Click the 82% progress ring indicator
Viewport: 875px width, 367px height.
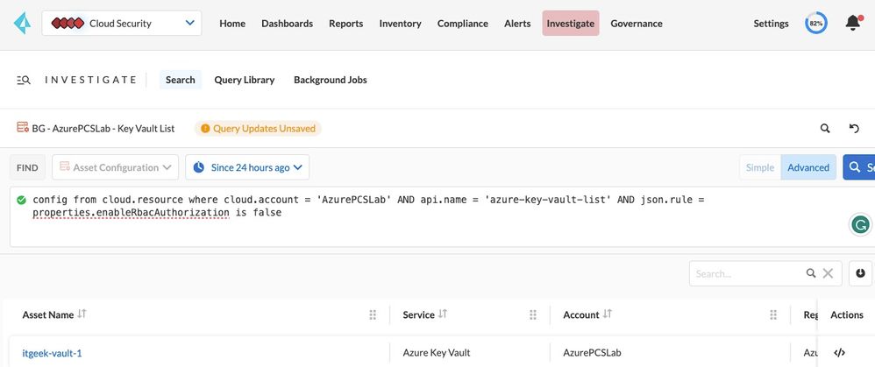[x=815, y=24]
